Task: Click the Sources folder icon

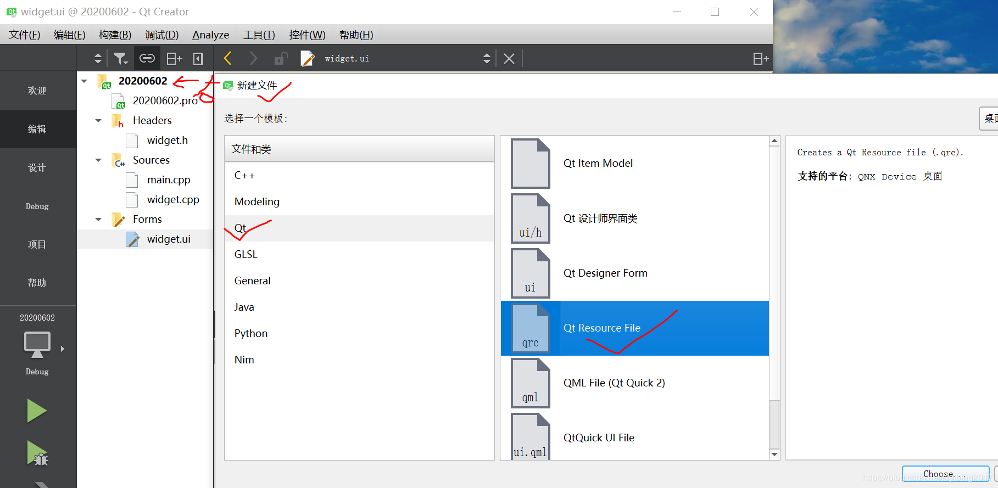Action: tap(118, 160)
